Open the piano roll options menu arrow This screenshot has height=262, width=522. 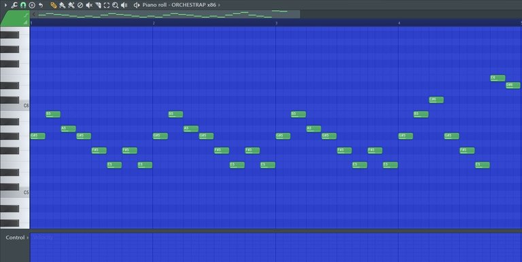click(x=5, y=5)
